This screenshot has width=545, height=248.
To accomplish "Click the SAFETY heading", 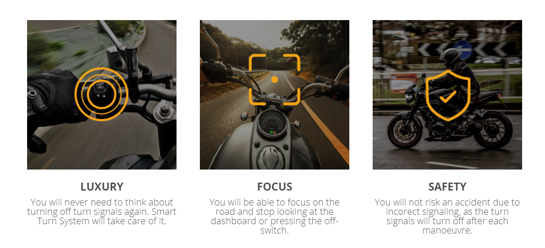I will point(447,187).
